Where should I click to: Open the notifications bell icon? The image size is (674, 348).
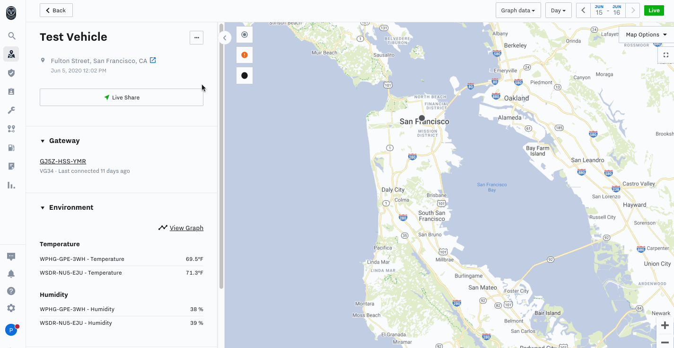click(11, 274)
